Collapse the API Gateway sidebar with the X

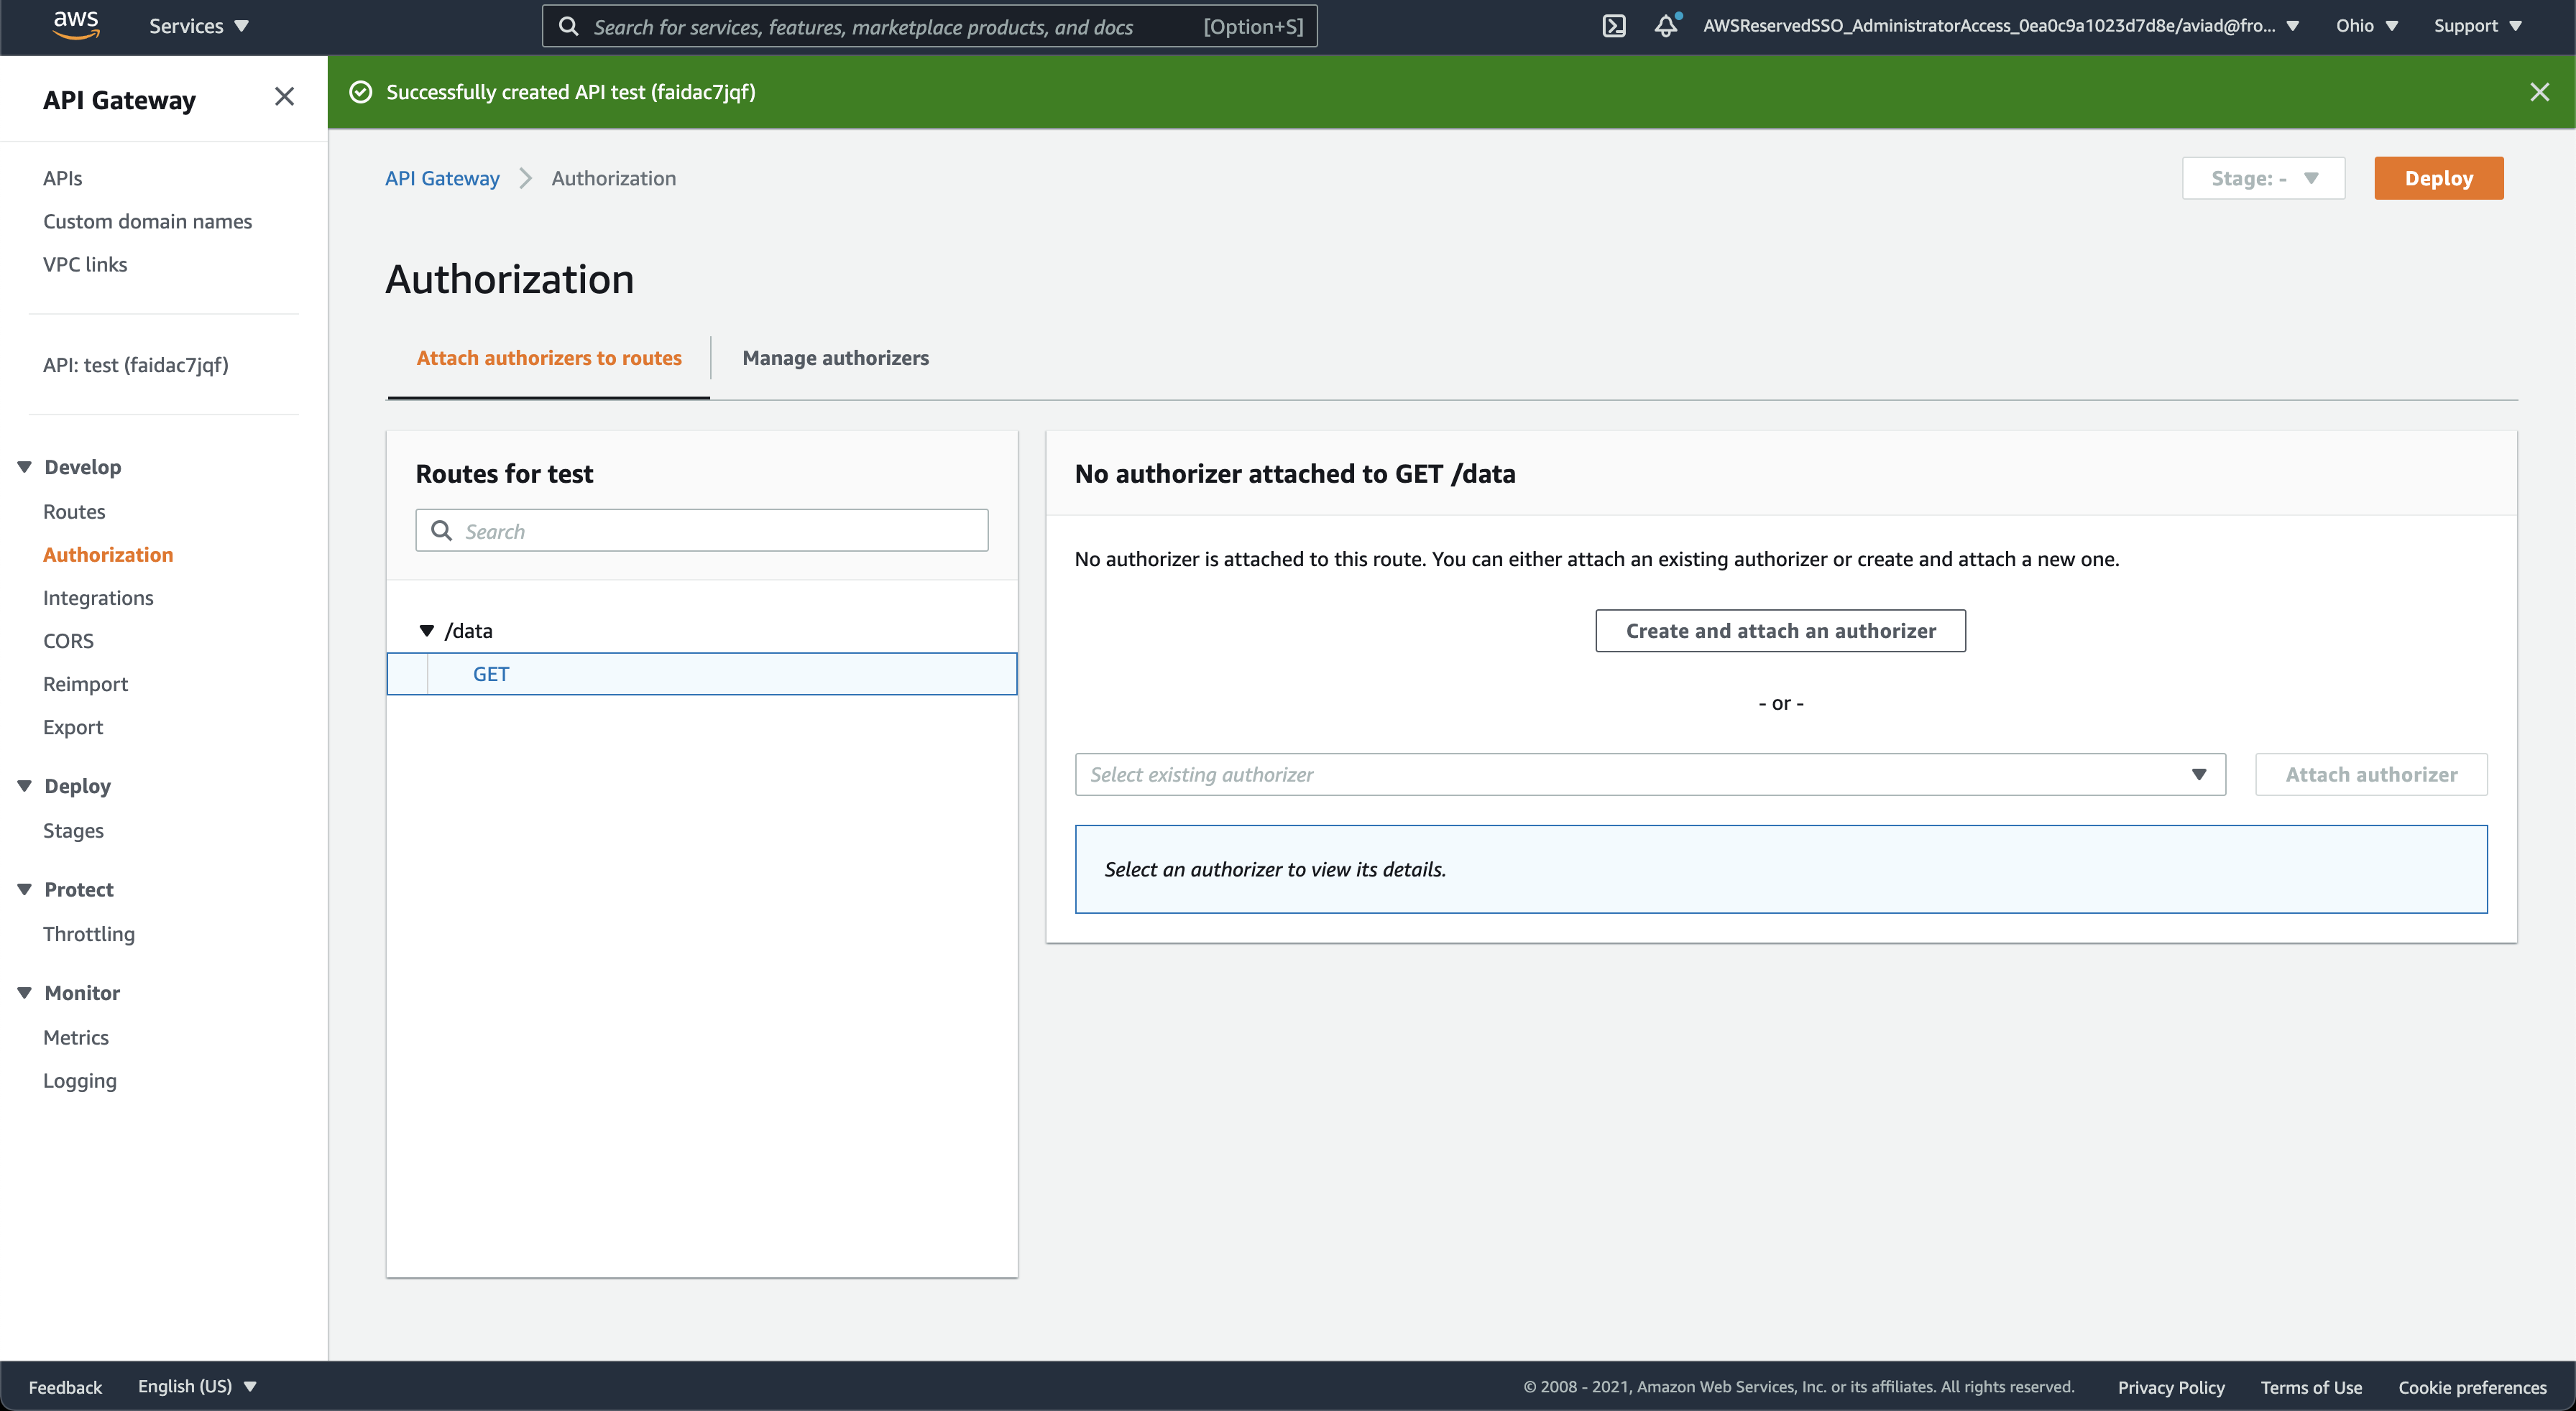(284, 96)
